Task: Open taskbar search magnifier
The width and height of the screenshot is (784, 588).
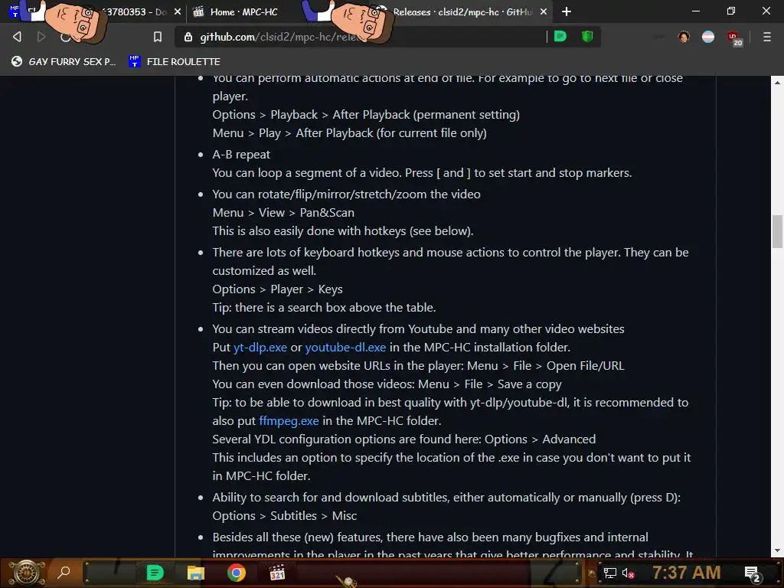Action: coord(64,572)
